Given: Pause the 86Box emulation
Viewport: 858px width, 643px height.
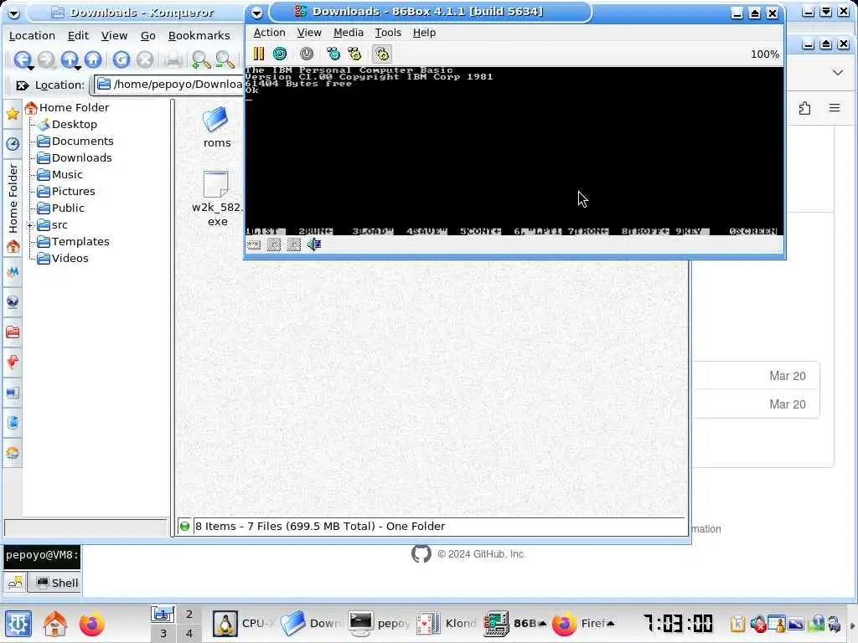Looking at the screenshot, I should [258, 54].
